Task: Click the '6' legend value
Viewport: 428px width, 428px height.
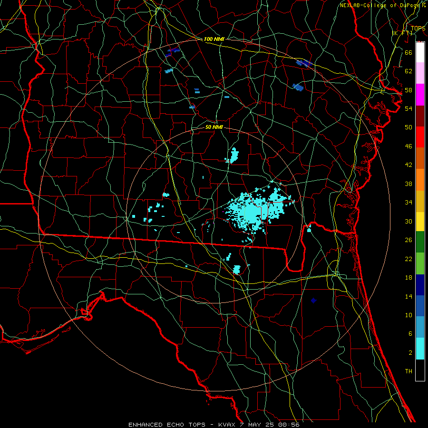Action: 410,334
